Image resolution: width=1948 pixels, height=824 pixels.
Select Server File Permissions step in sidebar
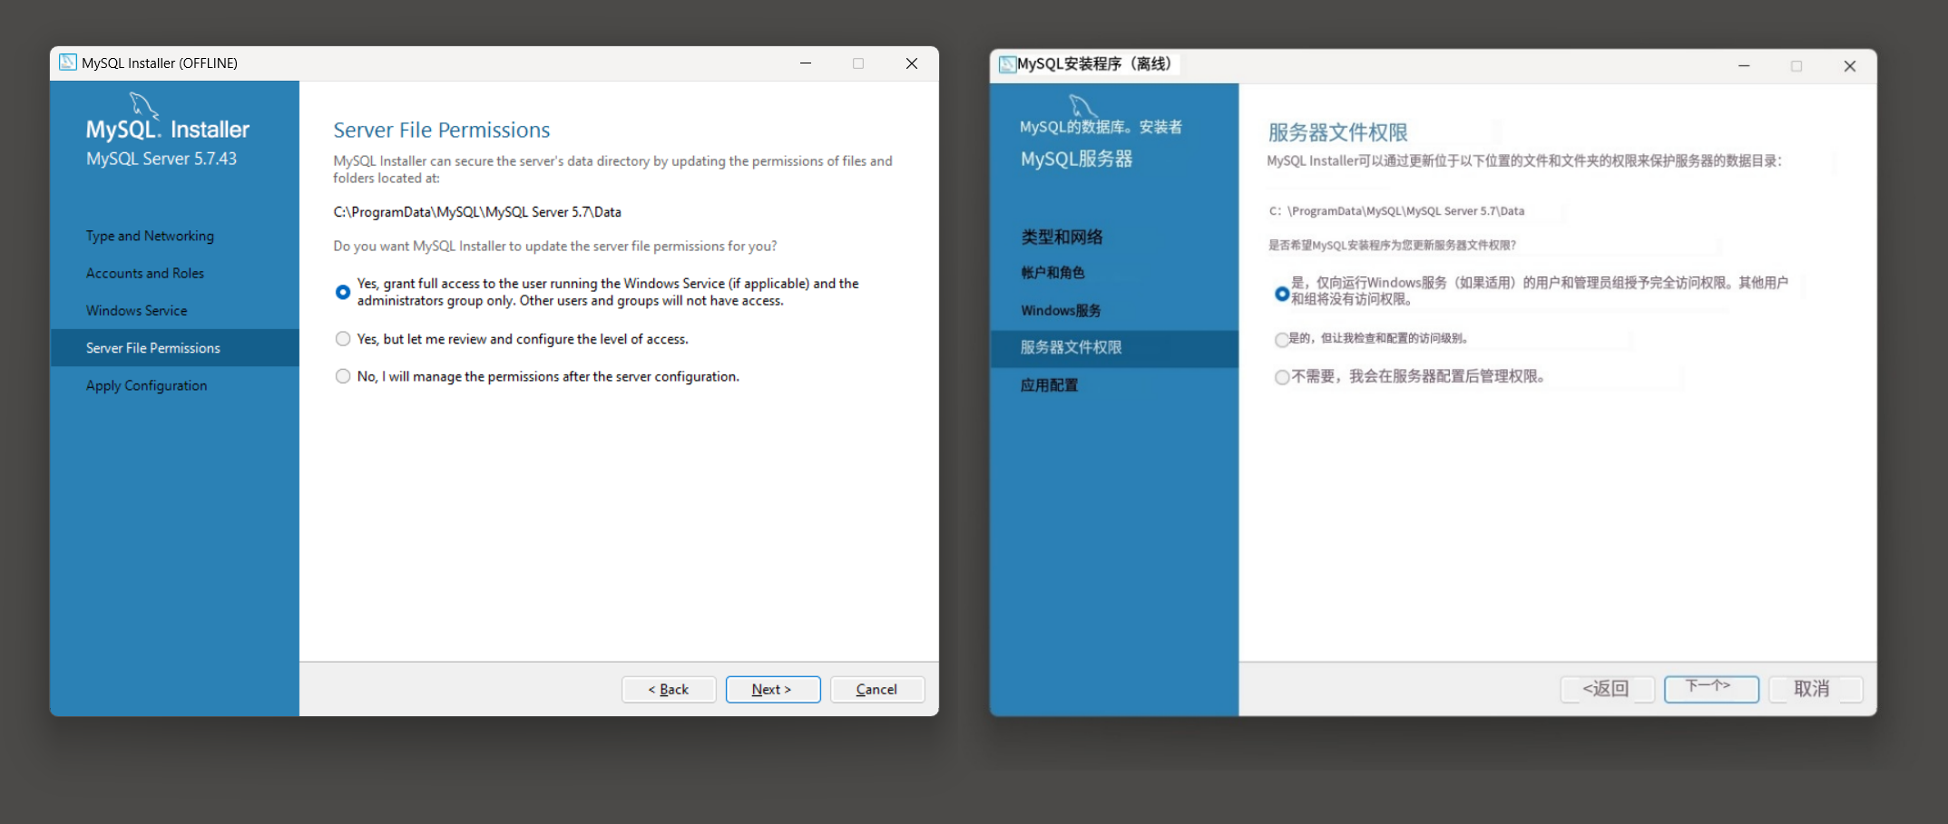point(174,348)
